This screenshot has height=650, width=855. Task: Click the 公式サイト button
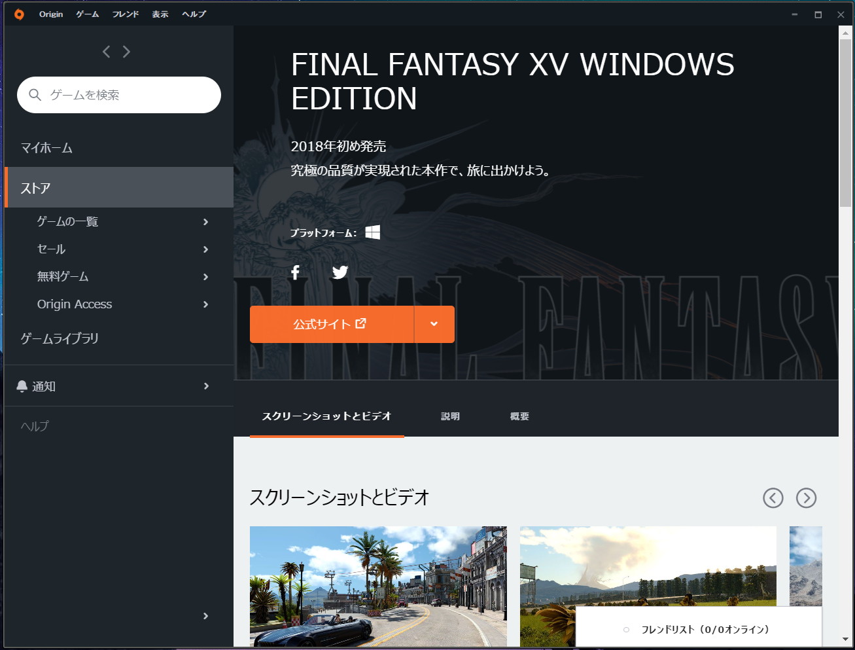pos(332,324)
